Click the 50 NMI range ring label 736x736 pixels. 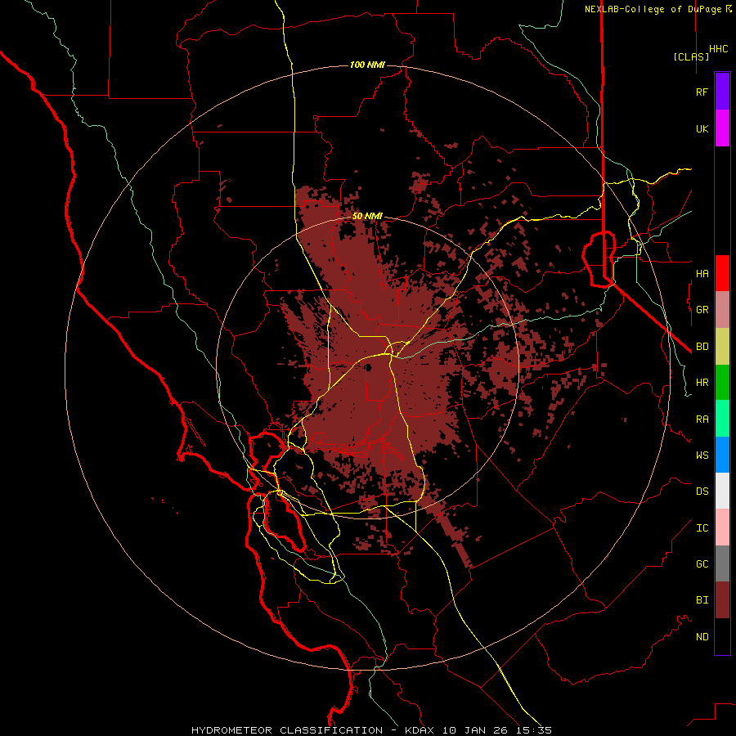pos(367,216)
